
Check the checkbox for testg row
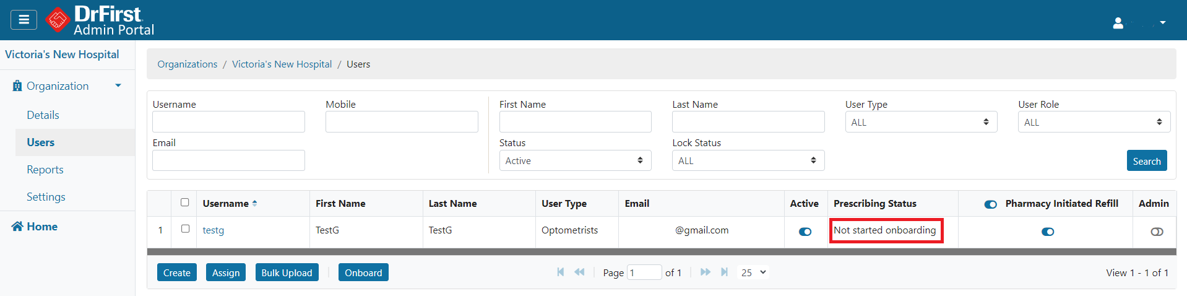185,229
